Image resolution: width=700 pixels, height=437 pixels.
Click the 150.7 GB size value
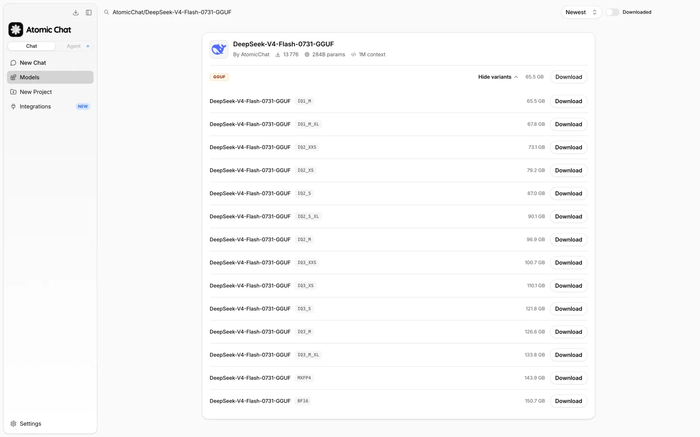point(535,401)
